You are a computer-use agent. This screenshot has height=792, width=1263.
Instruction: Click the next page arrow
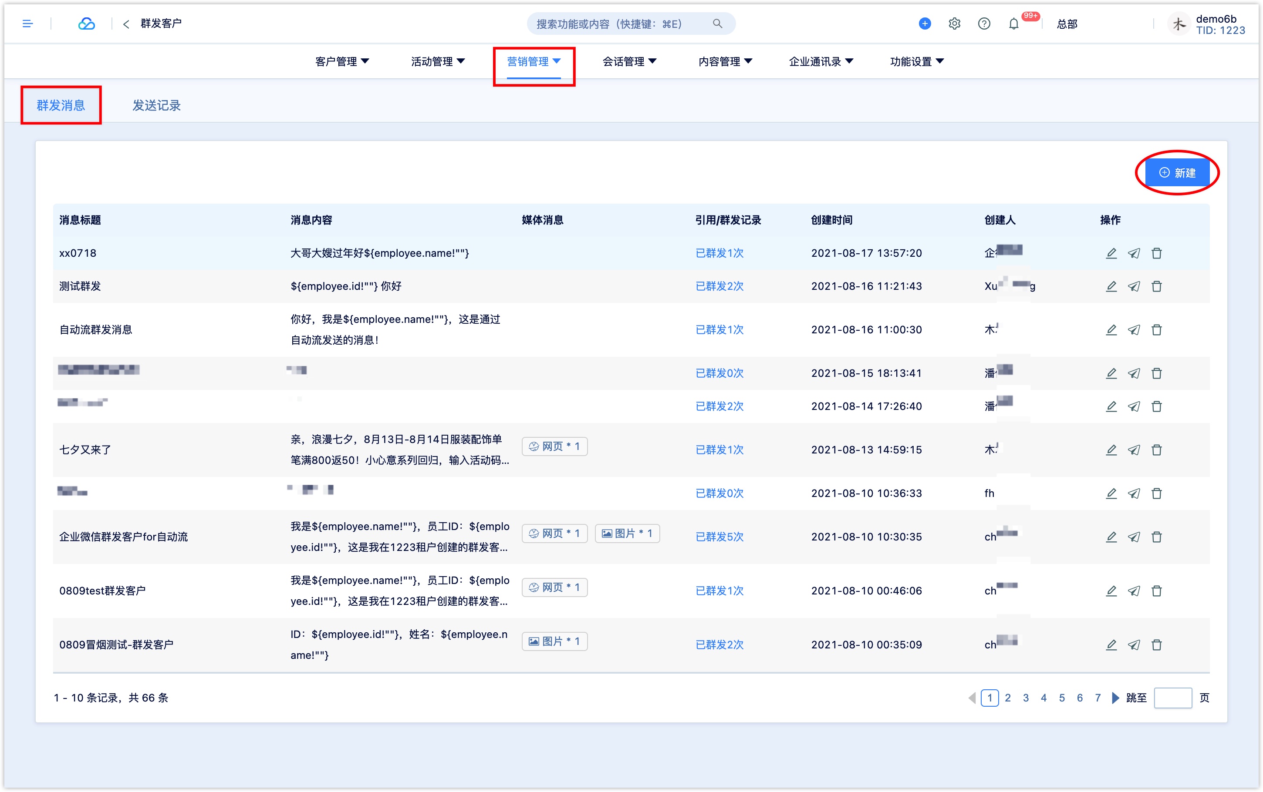point(1115,698)
